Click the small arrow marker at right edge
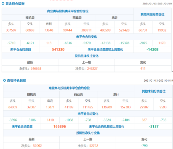Screen dimensions: 173x149 (x=173, y=72)
